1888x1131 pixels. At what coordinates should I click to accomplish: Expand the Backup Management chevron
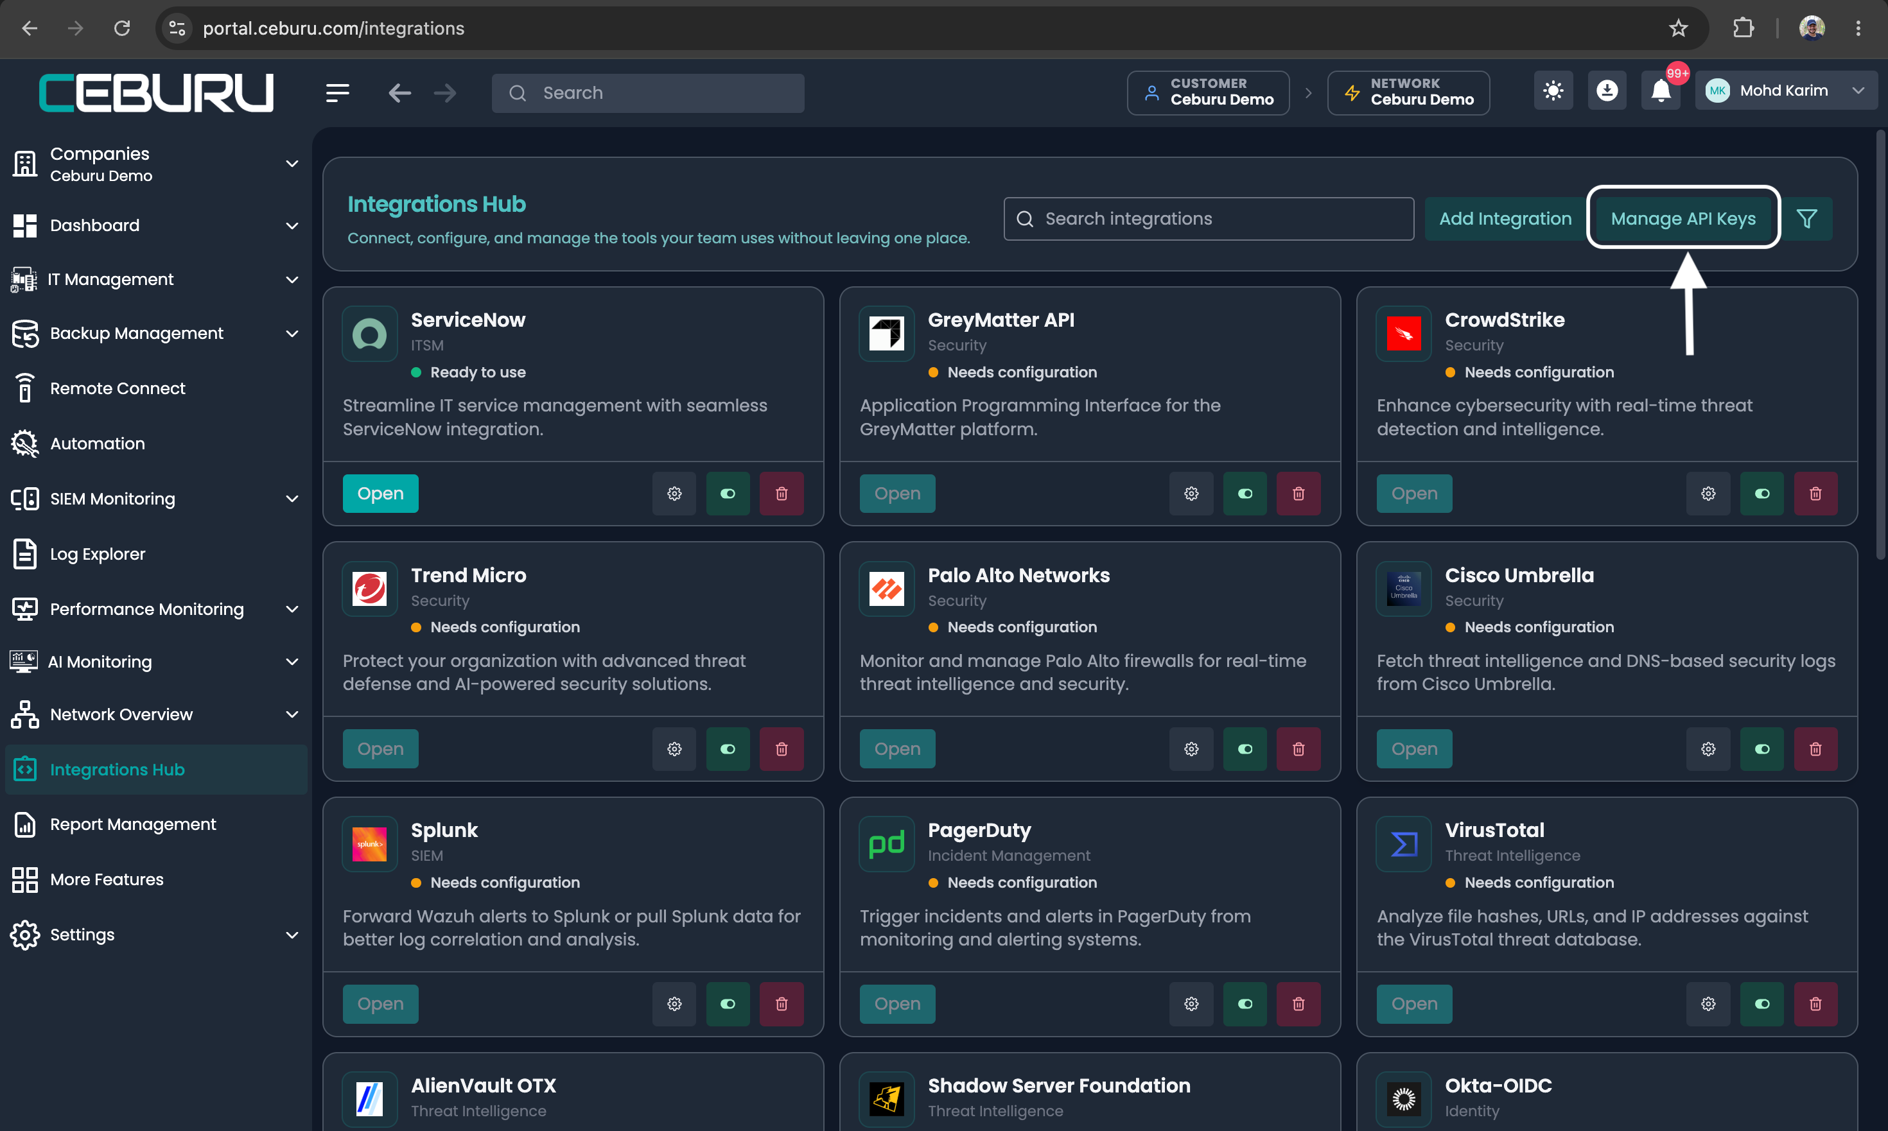(x=292, y=334)
